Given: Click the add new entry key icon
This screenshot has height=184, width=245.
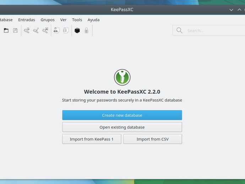Looking at the screenshot, I should [x=27, y=30].
